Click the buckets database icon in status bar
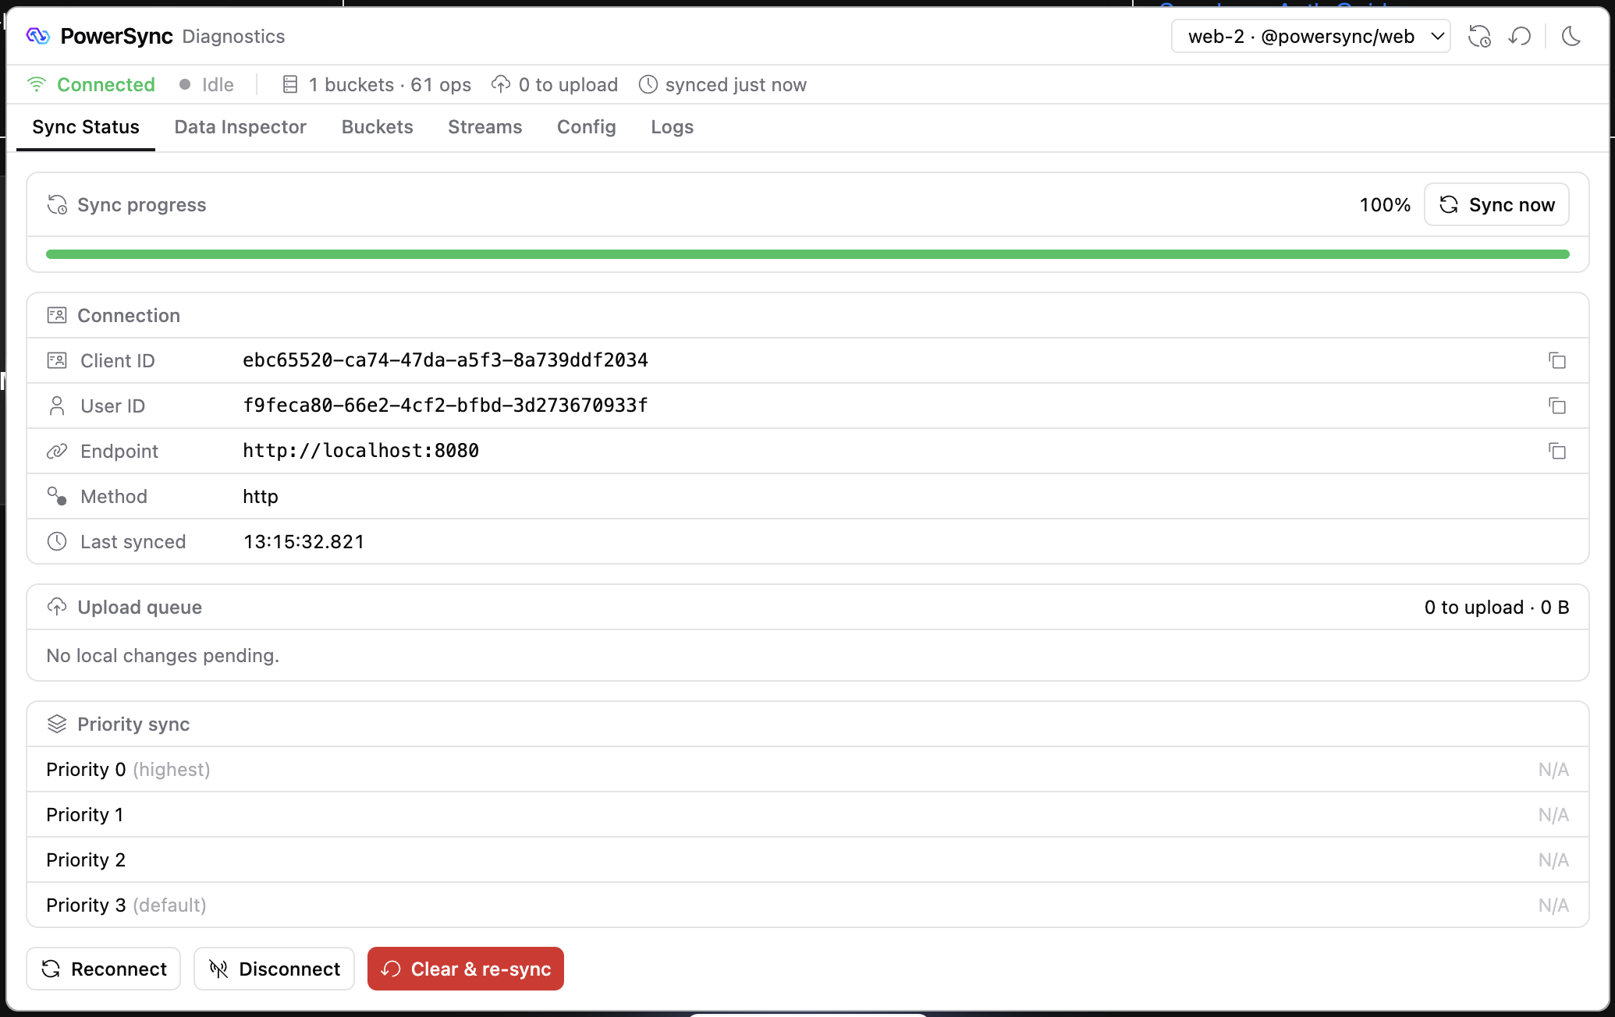 point(290,84)
